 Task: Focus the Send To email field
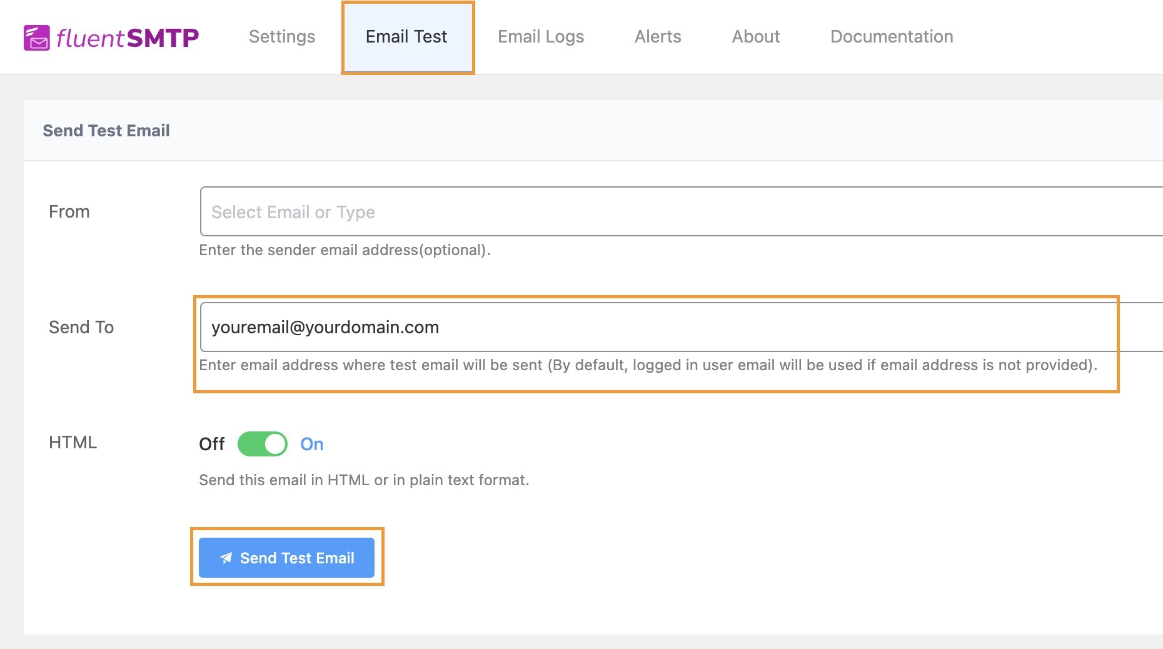[x=682, y=327]
